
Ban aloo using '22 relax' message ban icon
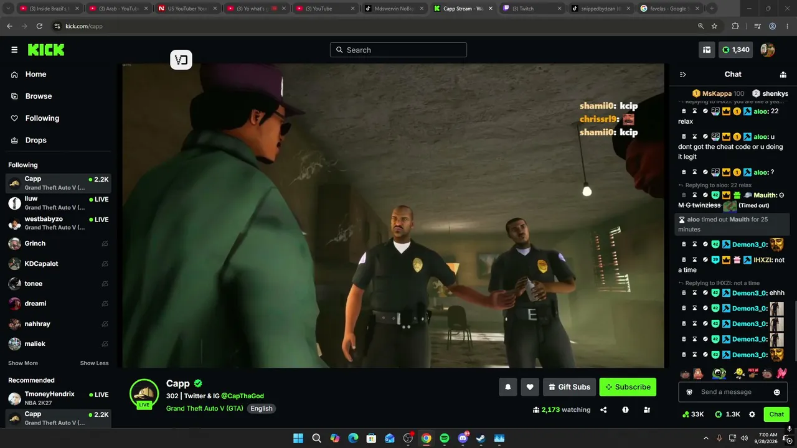(x=705, y=111)
